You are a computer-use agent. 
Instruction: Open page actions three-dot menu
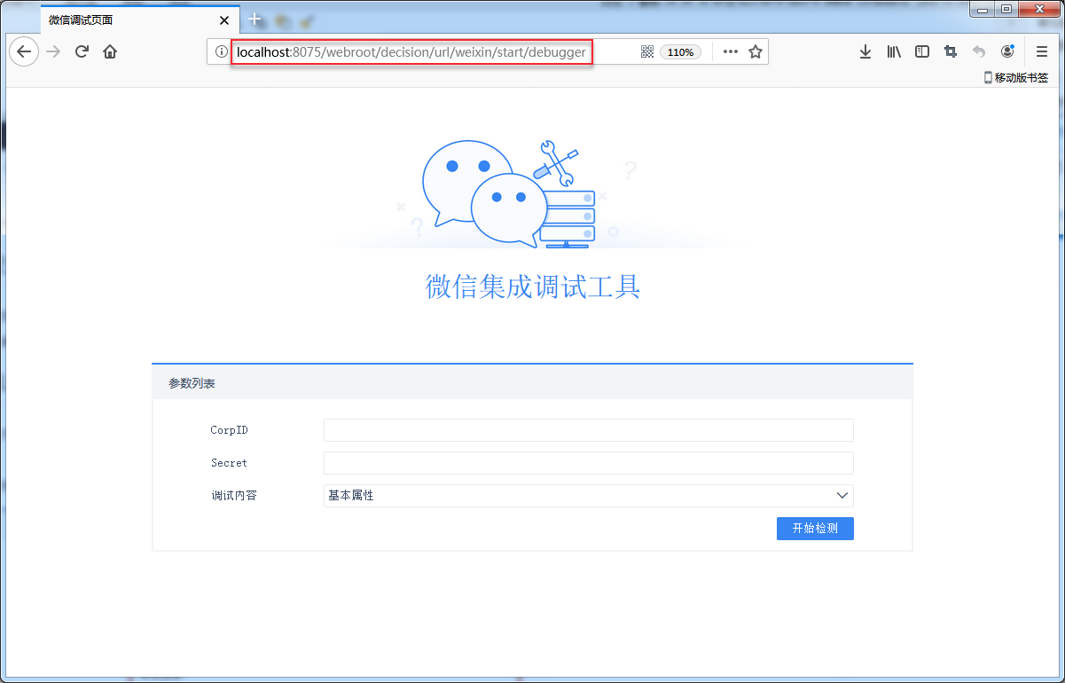pyautogui.click(x=731, y=52)
